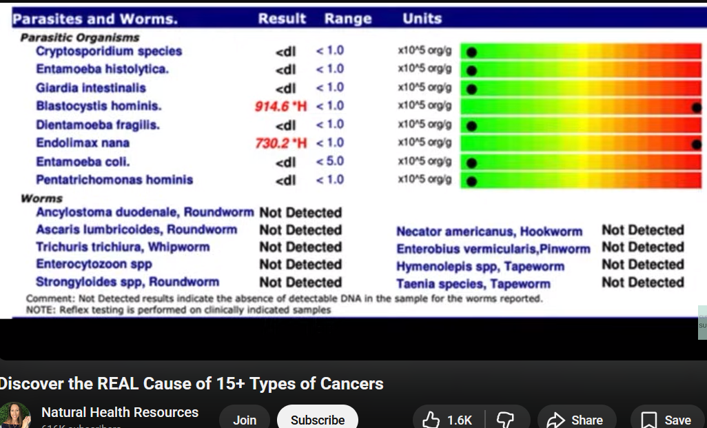Viewport: 707px width, 428px height.
Task: Click the thumbs-up like icon
Action: coord(431,420)
